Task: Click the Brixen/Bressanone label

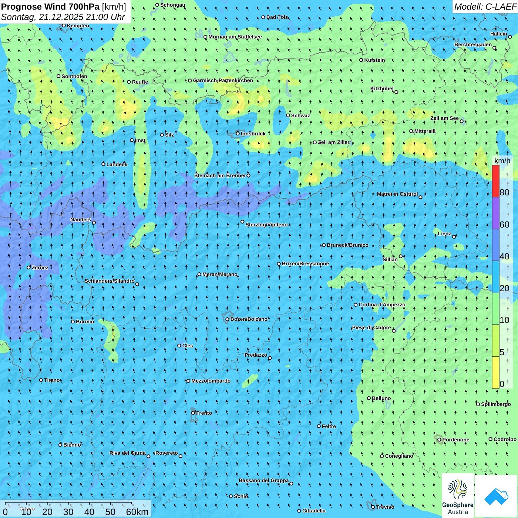Action: [305, 263]
